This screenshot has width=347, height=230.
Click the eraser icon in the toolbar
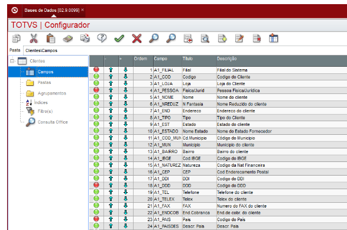[x=68, y=38]
